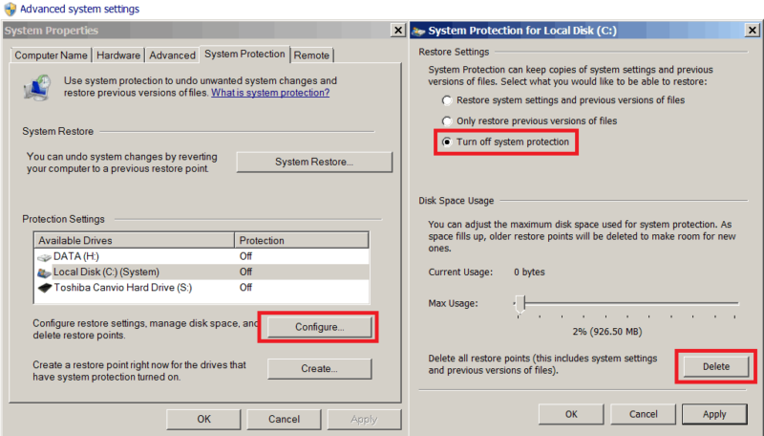Click the Local Disk (C:) drive icon

point(44,272)
